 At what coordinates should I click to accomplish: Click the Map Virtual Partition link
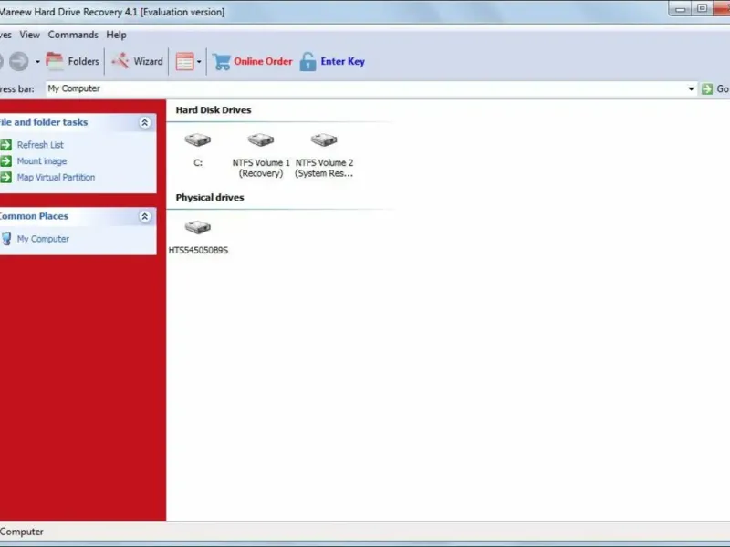click(x=56, y=177)
